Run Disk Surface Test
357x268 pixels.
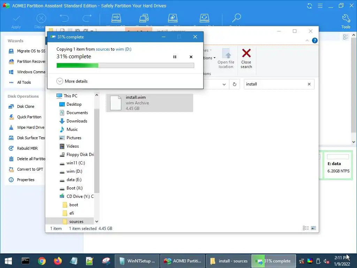point(26,138)
